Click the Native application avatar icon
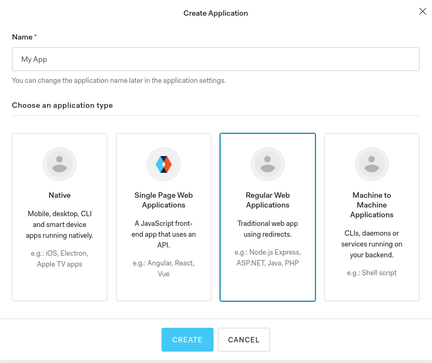The height and width of the screenshot is (363, 432). click(x=60, y=164)
